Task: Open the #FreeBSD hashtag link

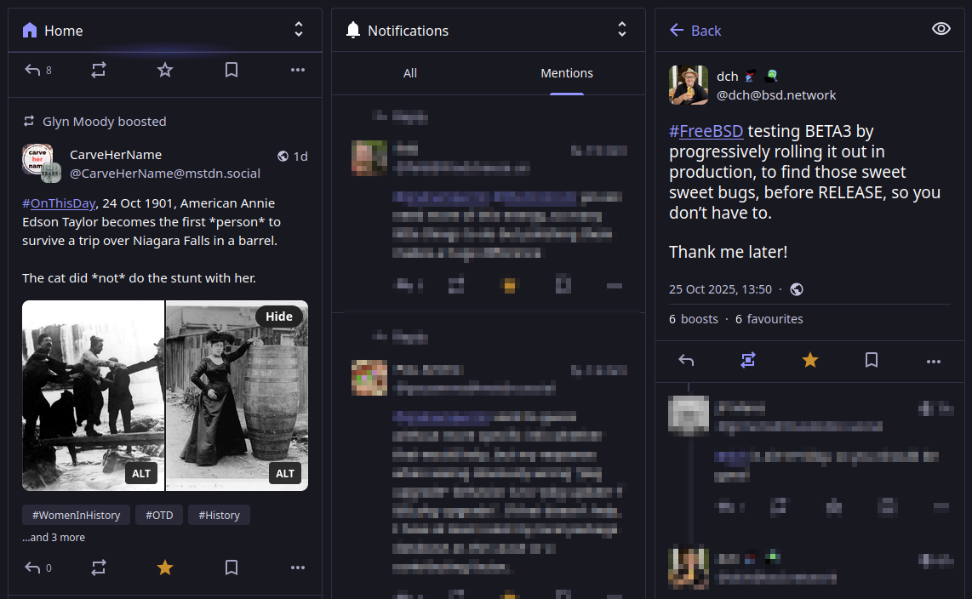Action: tap(706, 132)
